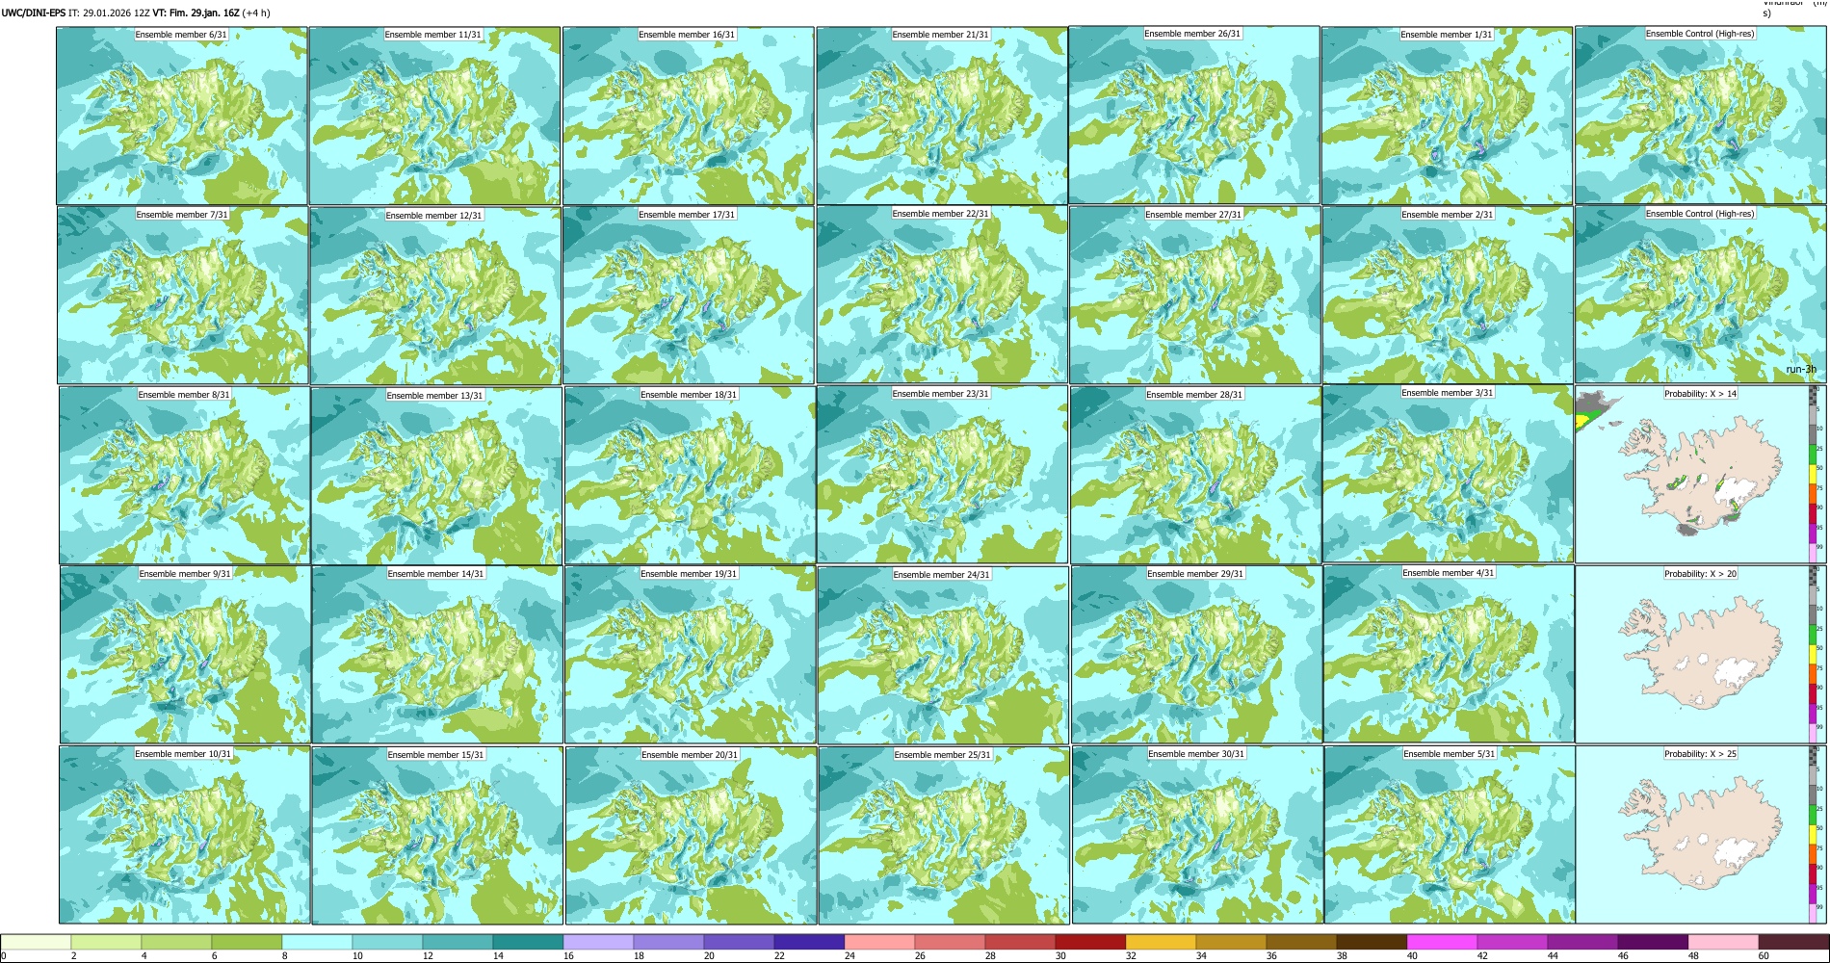Select the Ensemble member 27/31 map panel
Viewport: 1830px width, 963px height.
pos(1194,296)
